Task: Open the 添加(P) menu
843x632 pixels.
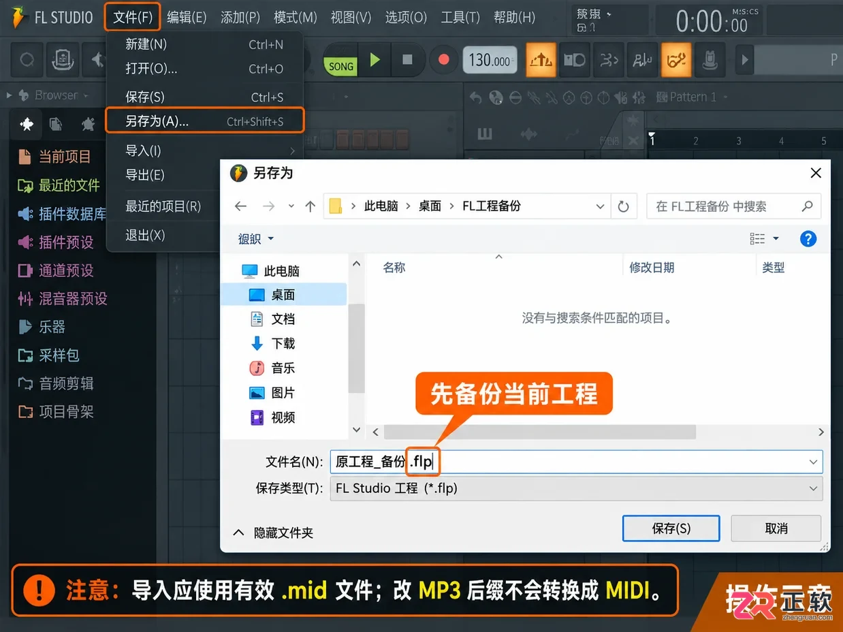Action: pos(240,18)
